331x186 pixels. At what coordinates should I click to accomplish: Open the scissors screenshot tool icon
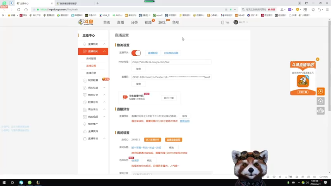click(x=282, y=10)
